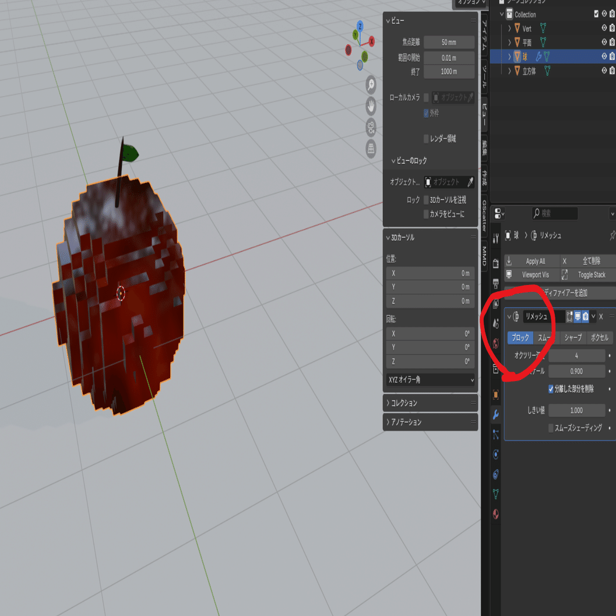Click the zoom magnifier viewport icon

pos(371,85)
